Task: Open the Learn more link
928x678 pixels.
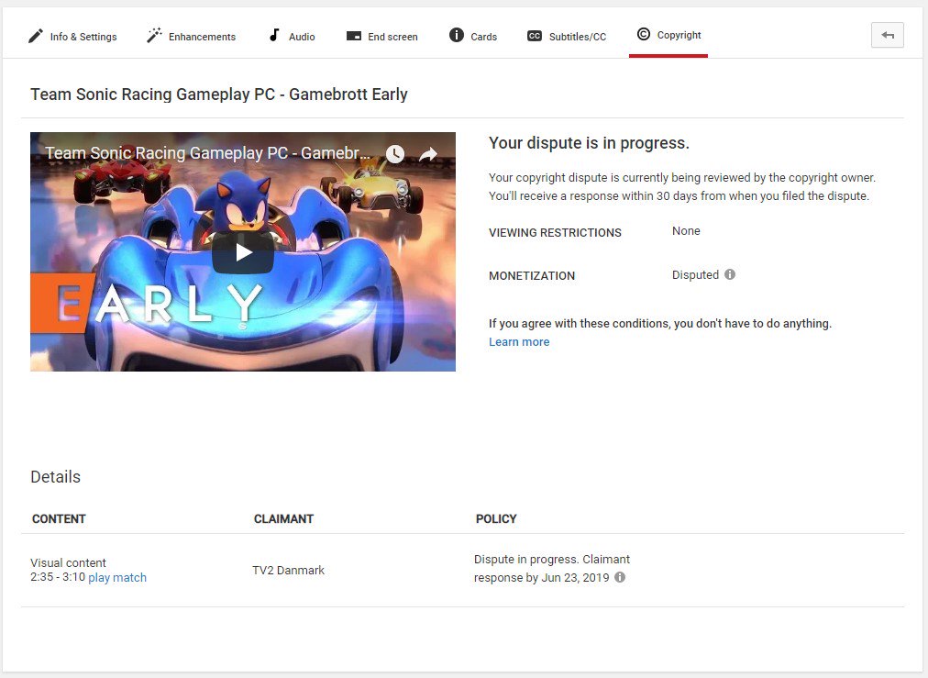Action: [x=519, y=341]
